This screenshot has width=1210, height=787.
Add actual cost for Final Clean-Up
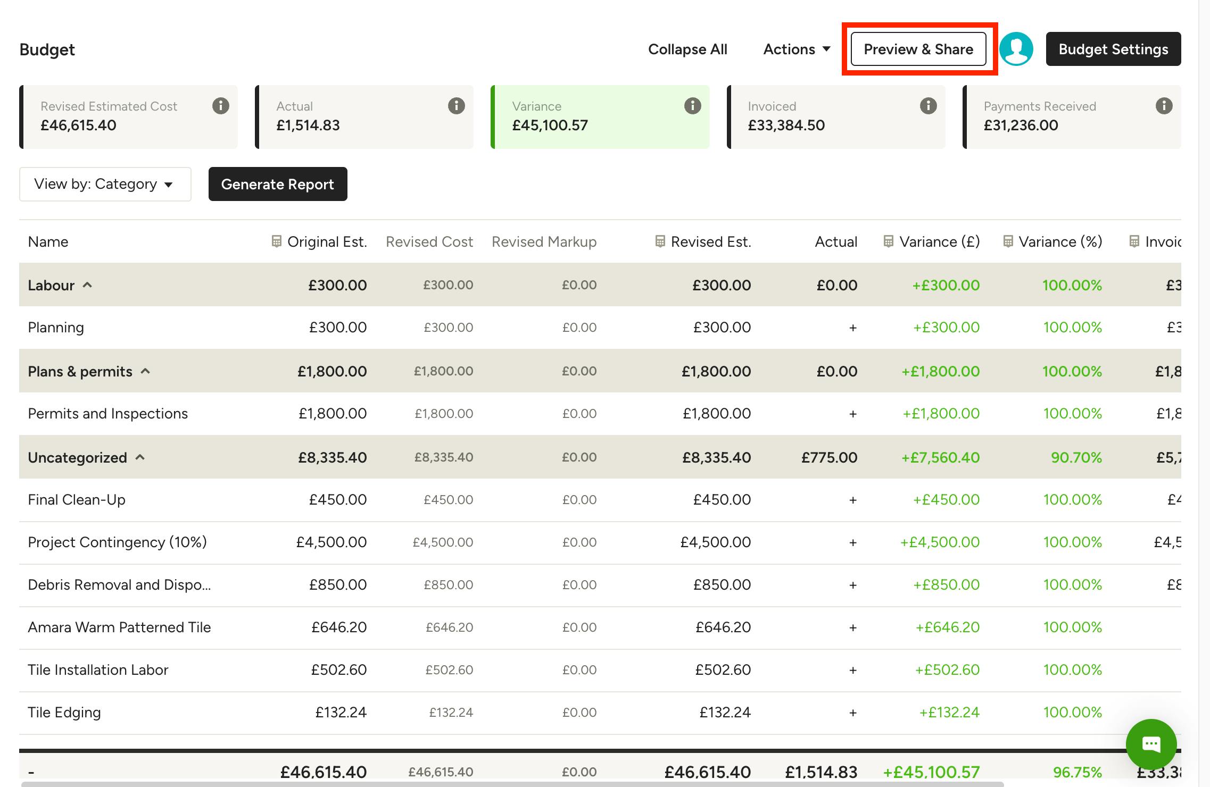853,500
